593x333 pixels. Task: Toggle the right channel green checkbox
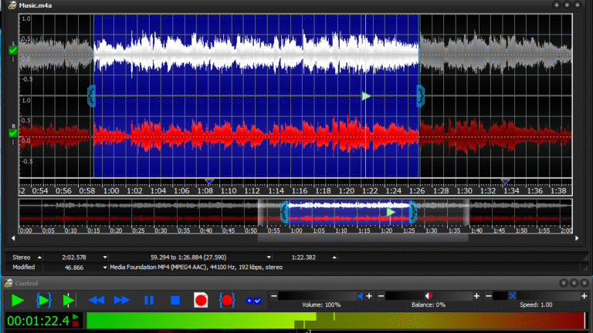tap(12, 133)
